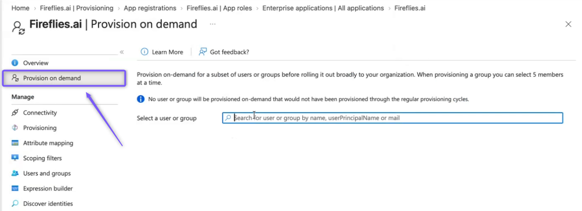Collapse the sidebar with double chevron
The height and width of the screenshot is (211, 582).
[121, 52]
